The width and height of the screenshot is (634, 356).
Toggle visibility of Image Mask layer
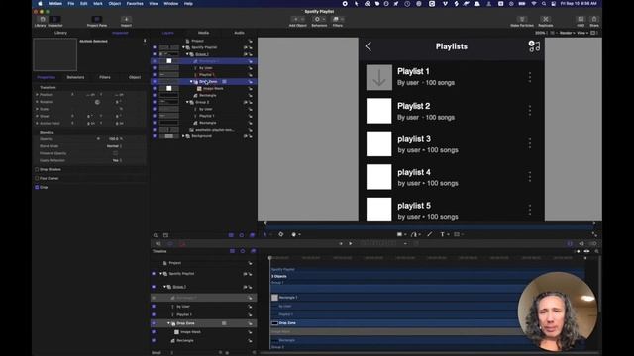coord(155,88)
